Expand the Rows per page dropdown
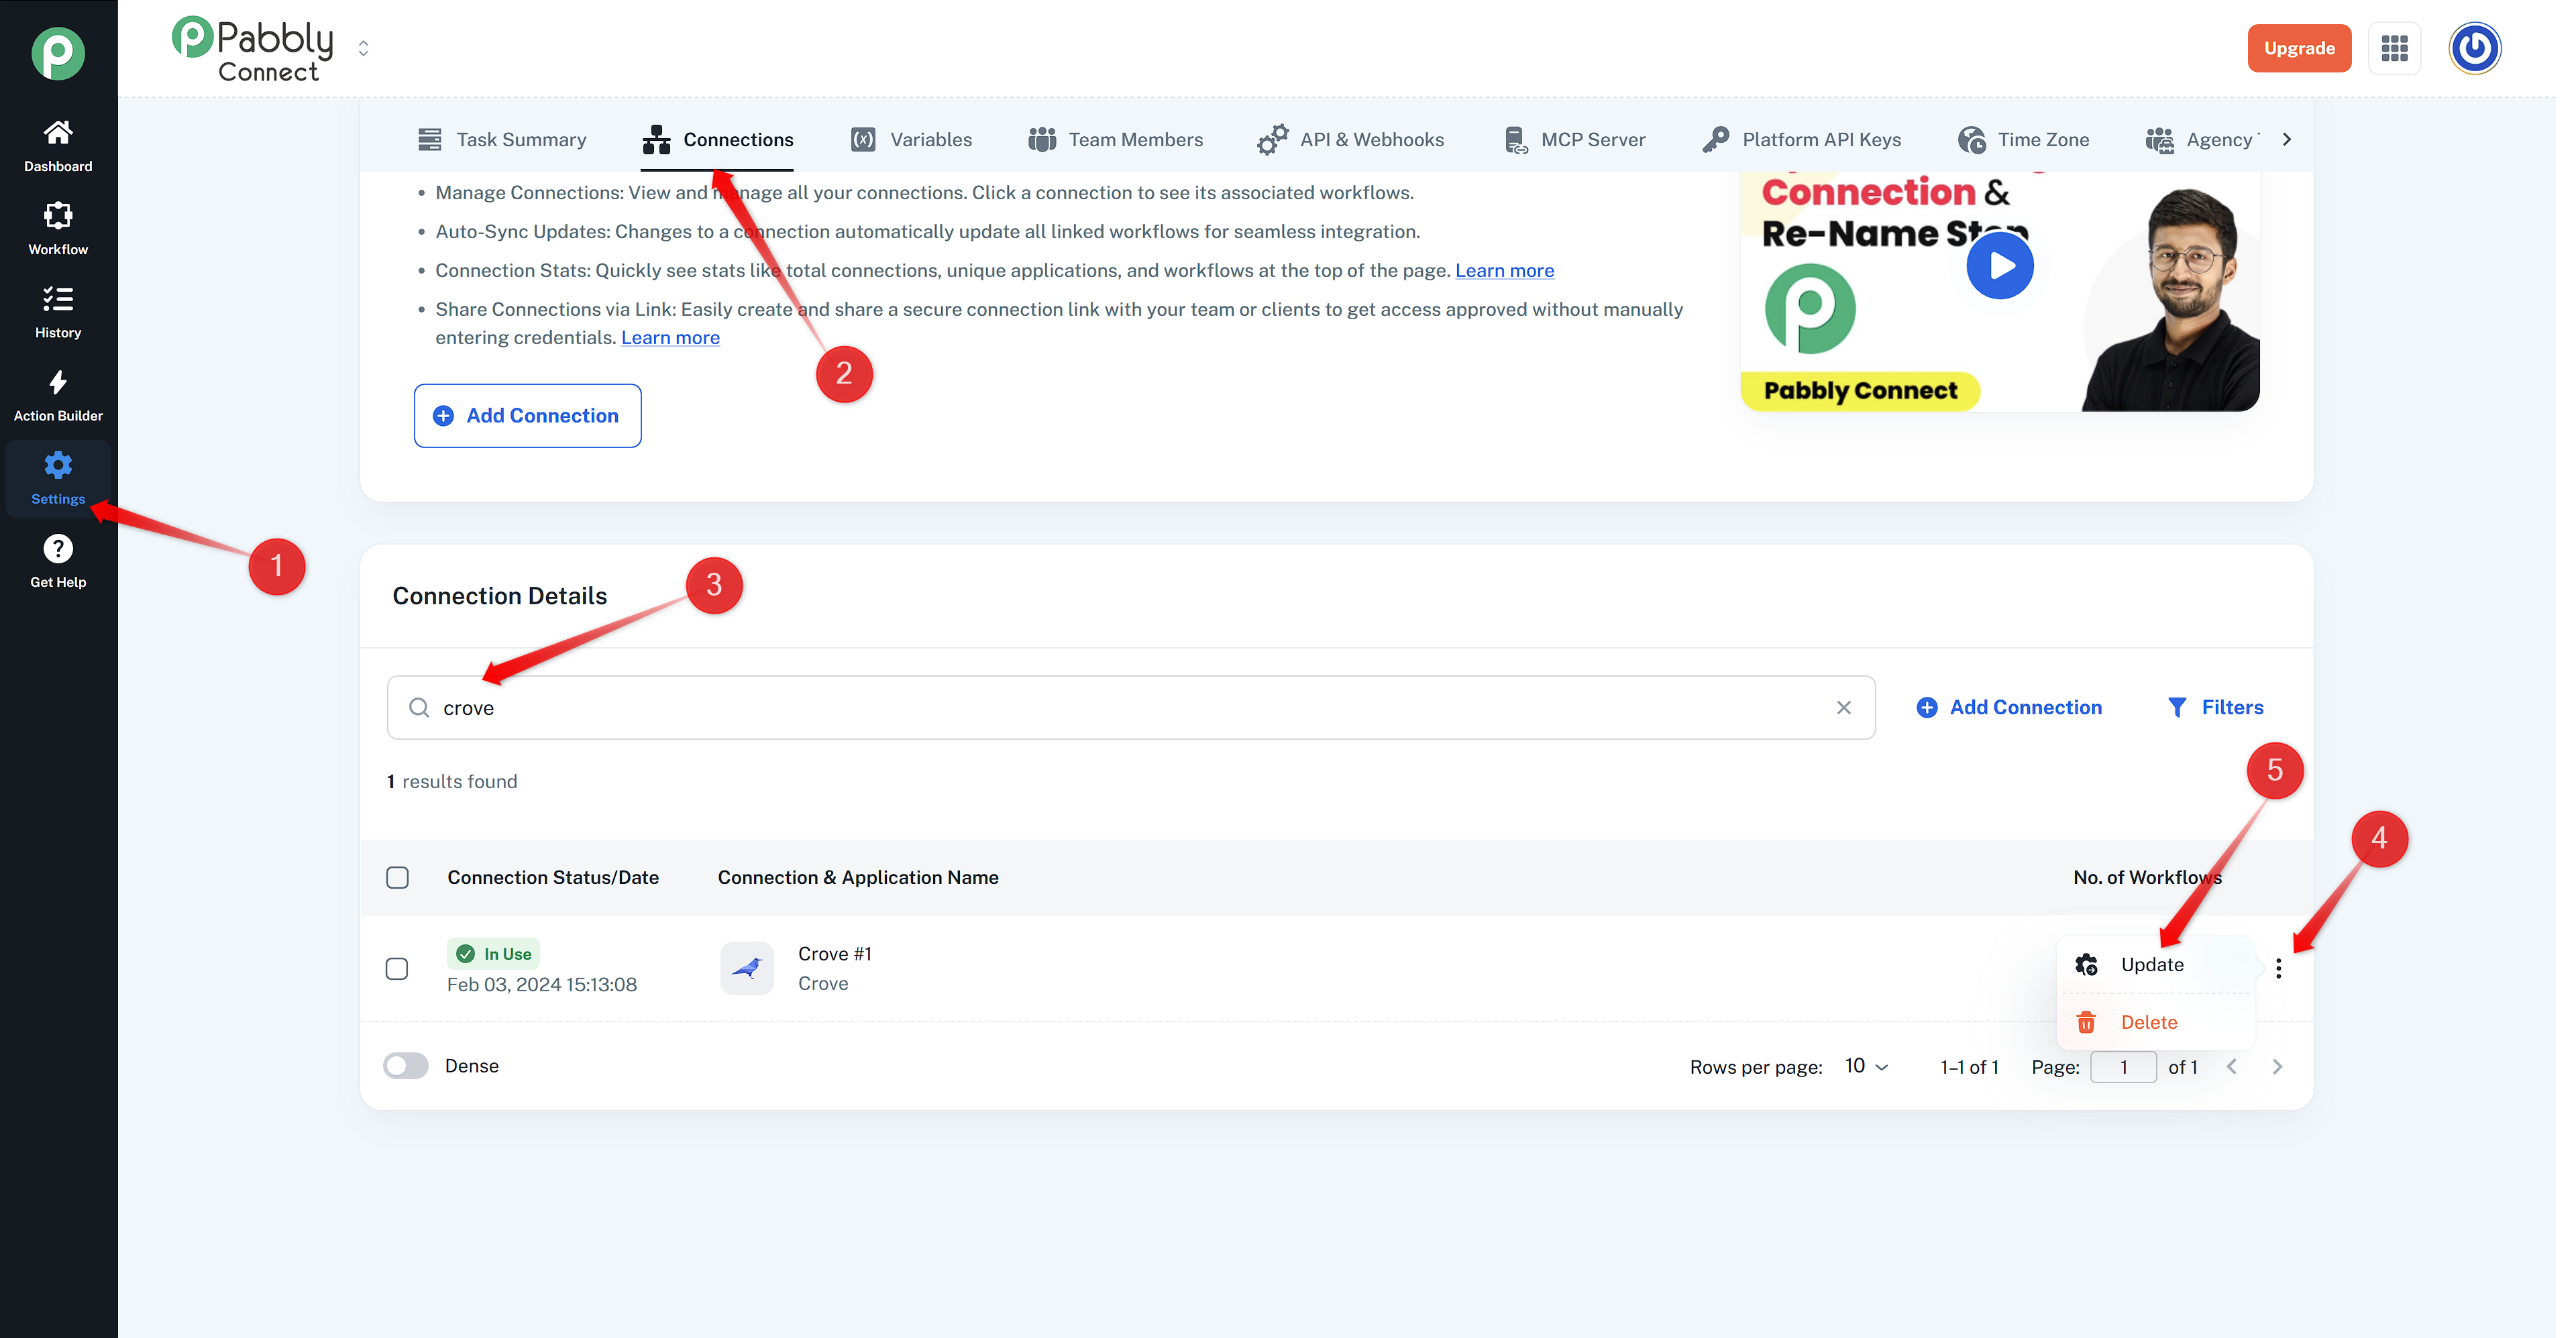The height and width of the screenshot is (1338, 2576). (1866, 1066)
